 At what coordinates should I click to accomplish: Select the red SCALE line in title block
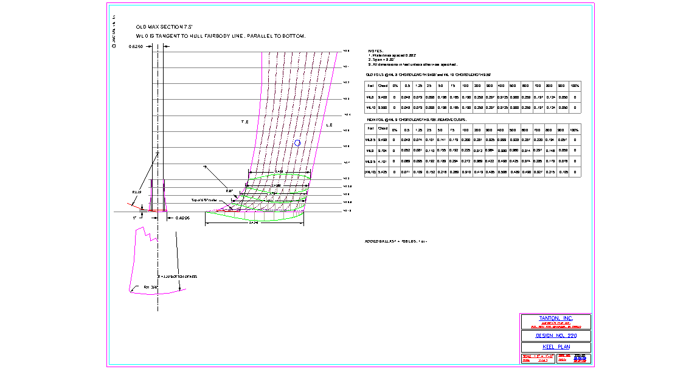point(538,356)
